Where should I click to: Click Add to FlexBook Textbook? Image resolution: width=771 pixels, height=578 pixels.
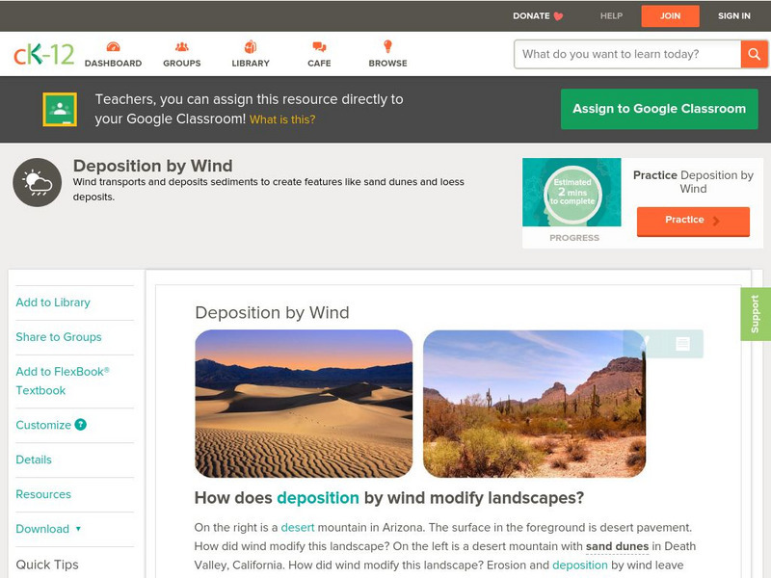coord(63,381)
